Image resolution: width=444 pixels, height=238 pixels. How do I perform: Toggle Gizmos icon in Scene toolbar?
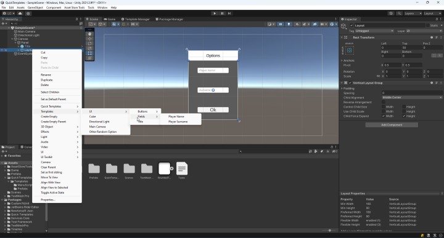click(x=332, y=24)
